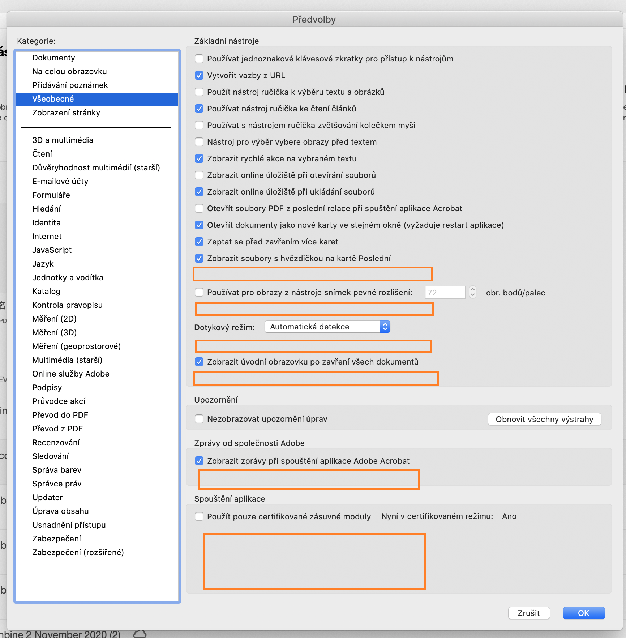626x638 pixels.
Task: Click the resolution field showing 72
Action: [445, 292]
